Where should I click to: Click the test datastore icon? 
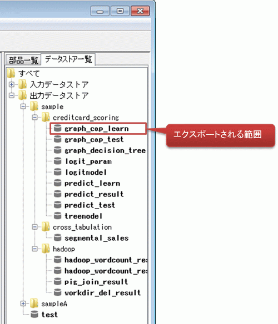click(x=34, y=315)
